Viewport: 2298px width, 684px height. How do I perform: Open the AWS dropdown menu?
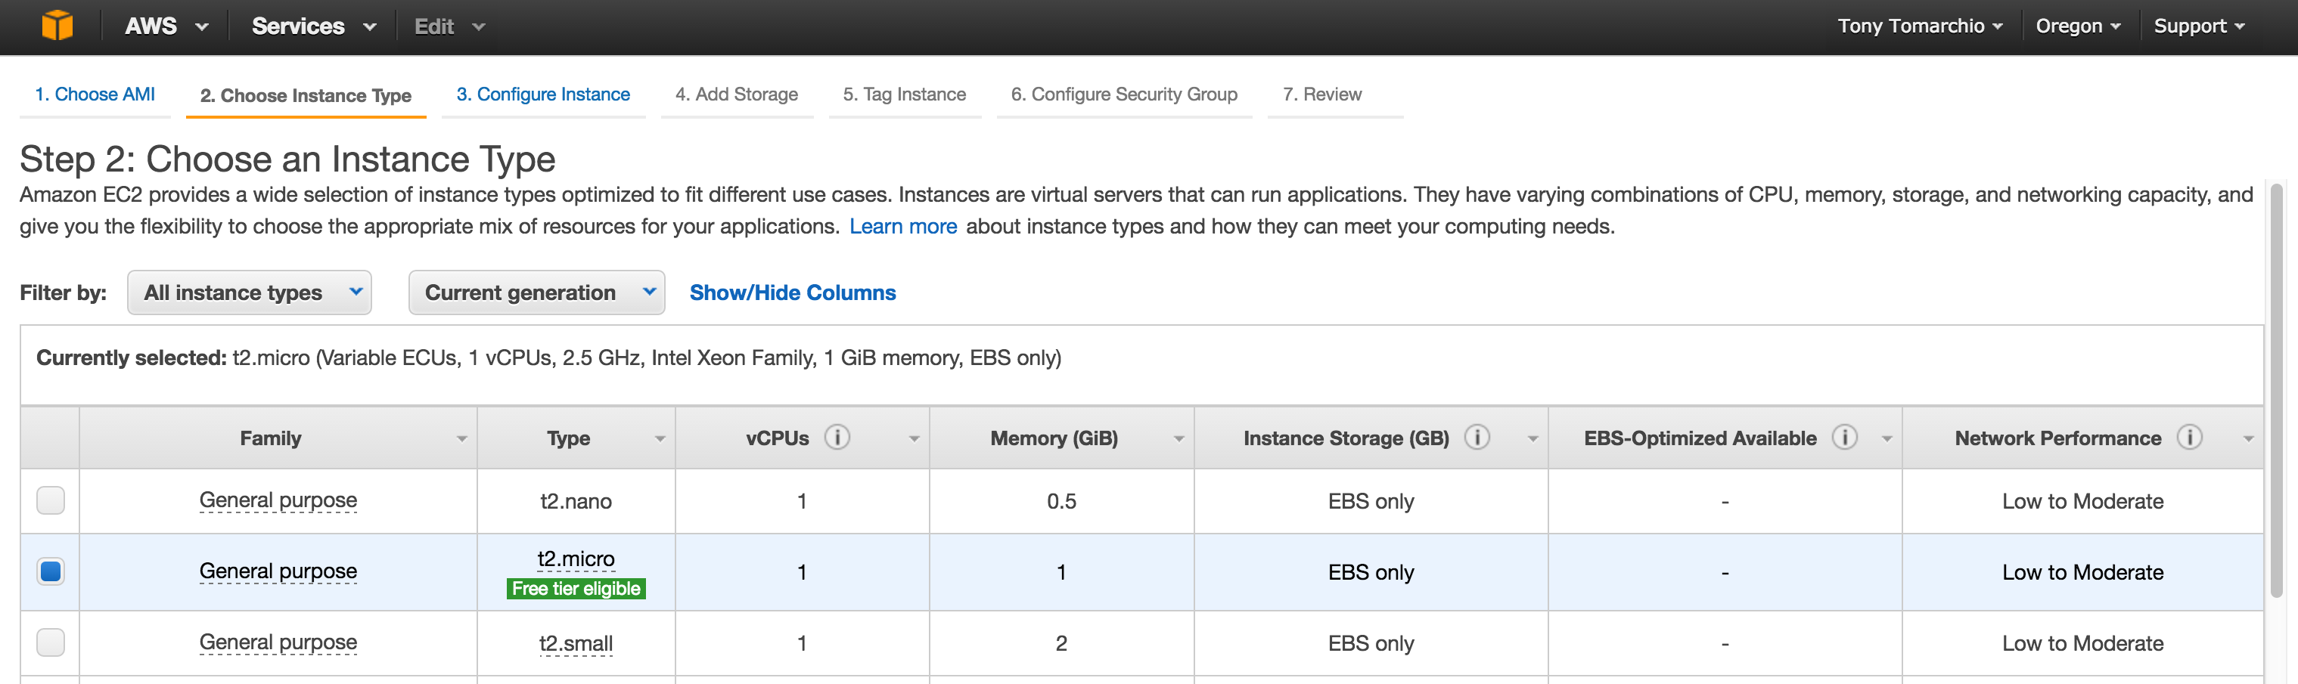point(166,26)
